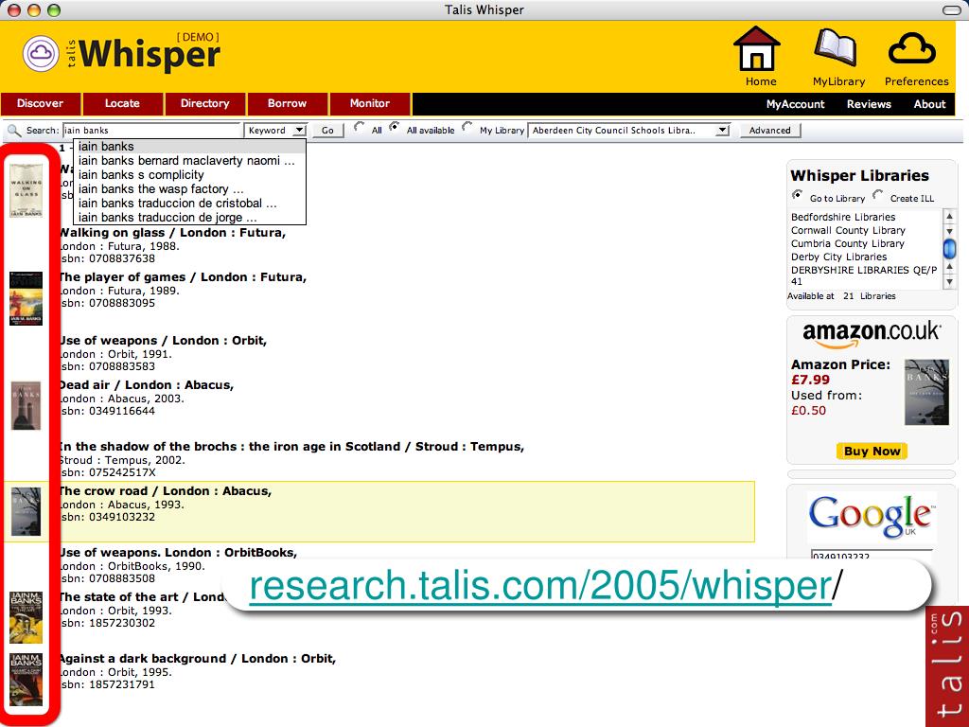The image size is (969, 727).
Task: Select Cornwall County Library in list
Action: click(848, 230)
